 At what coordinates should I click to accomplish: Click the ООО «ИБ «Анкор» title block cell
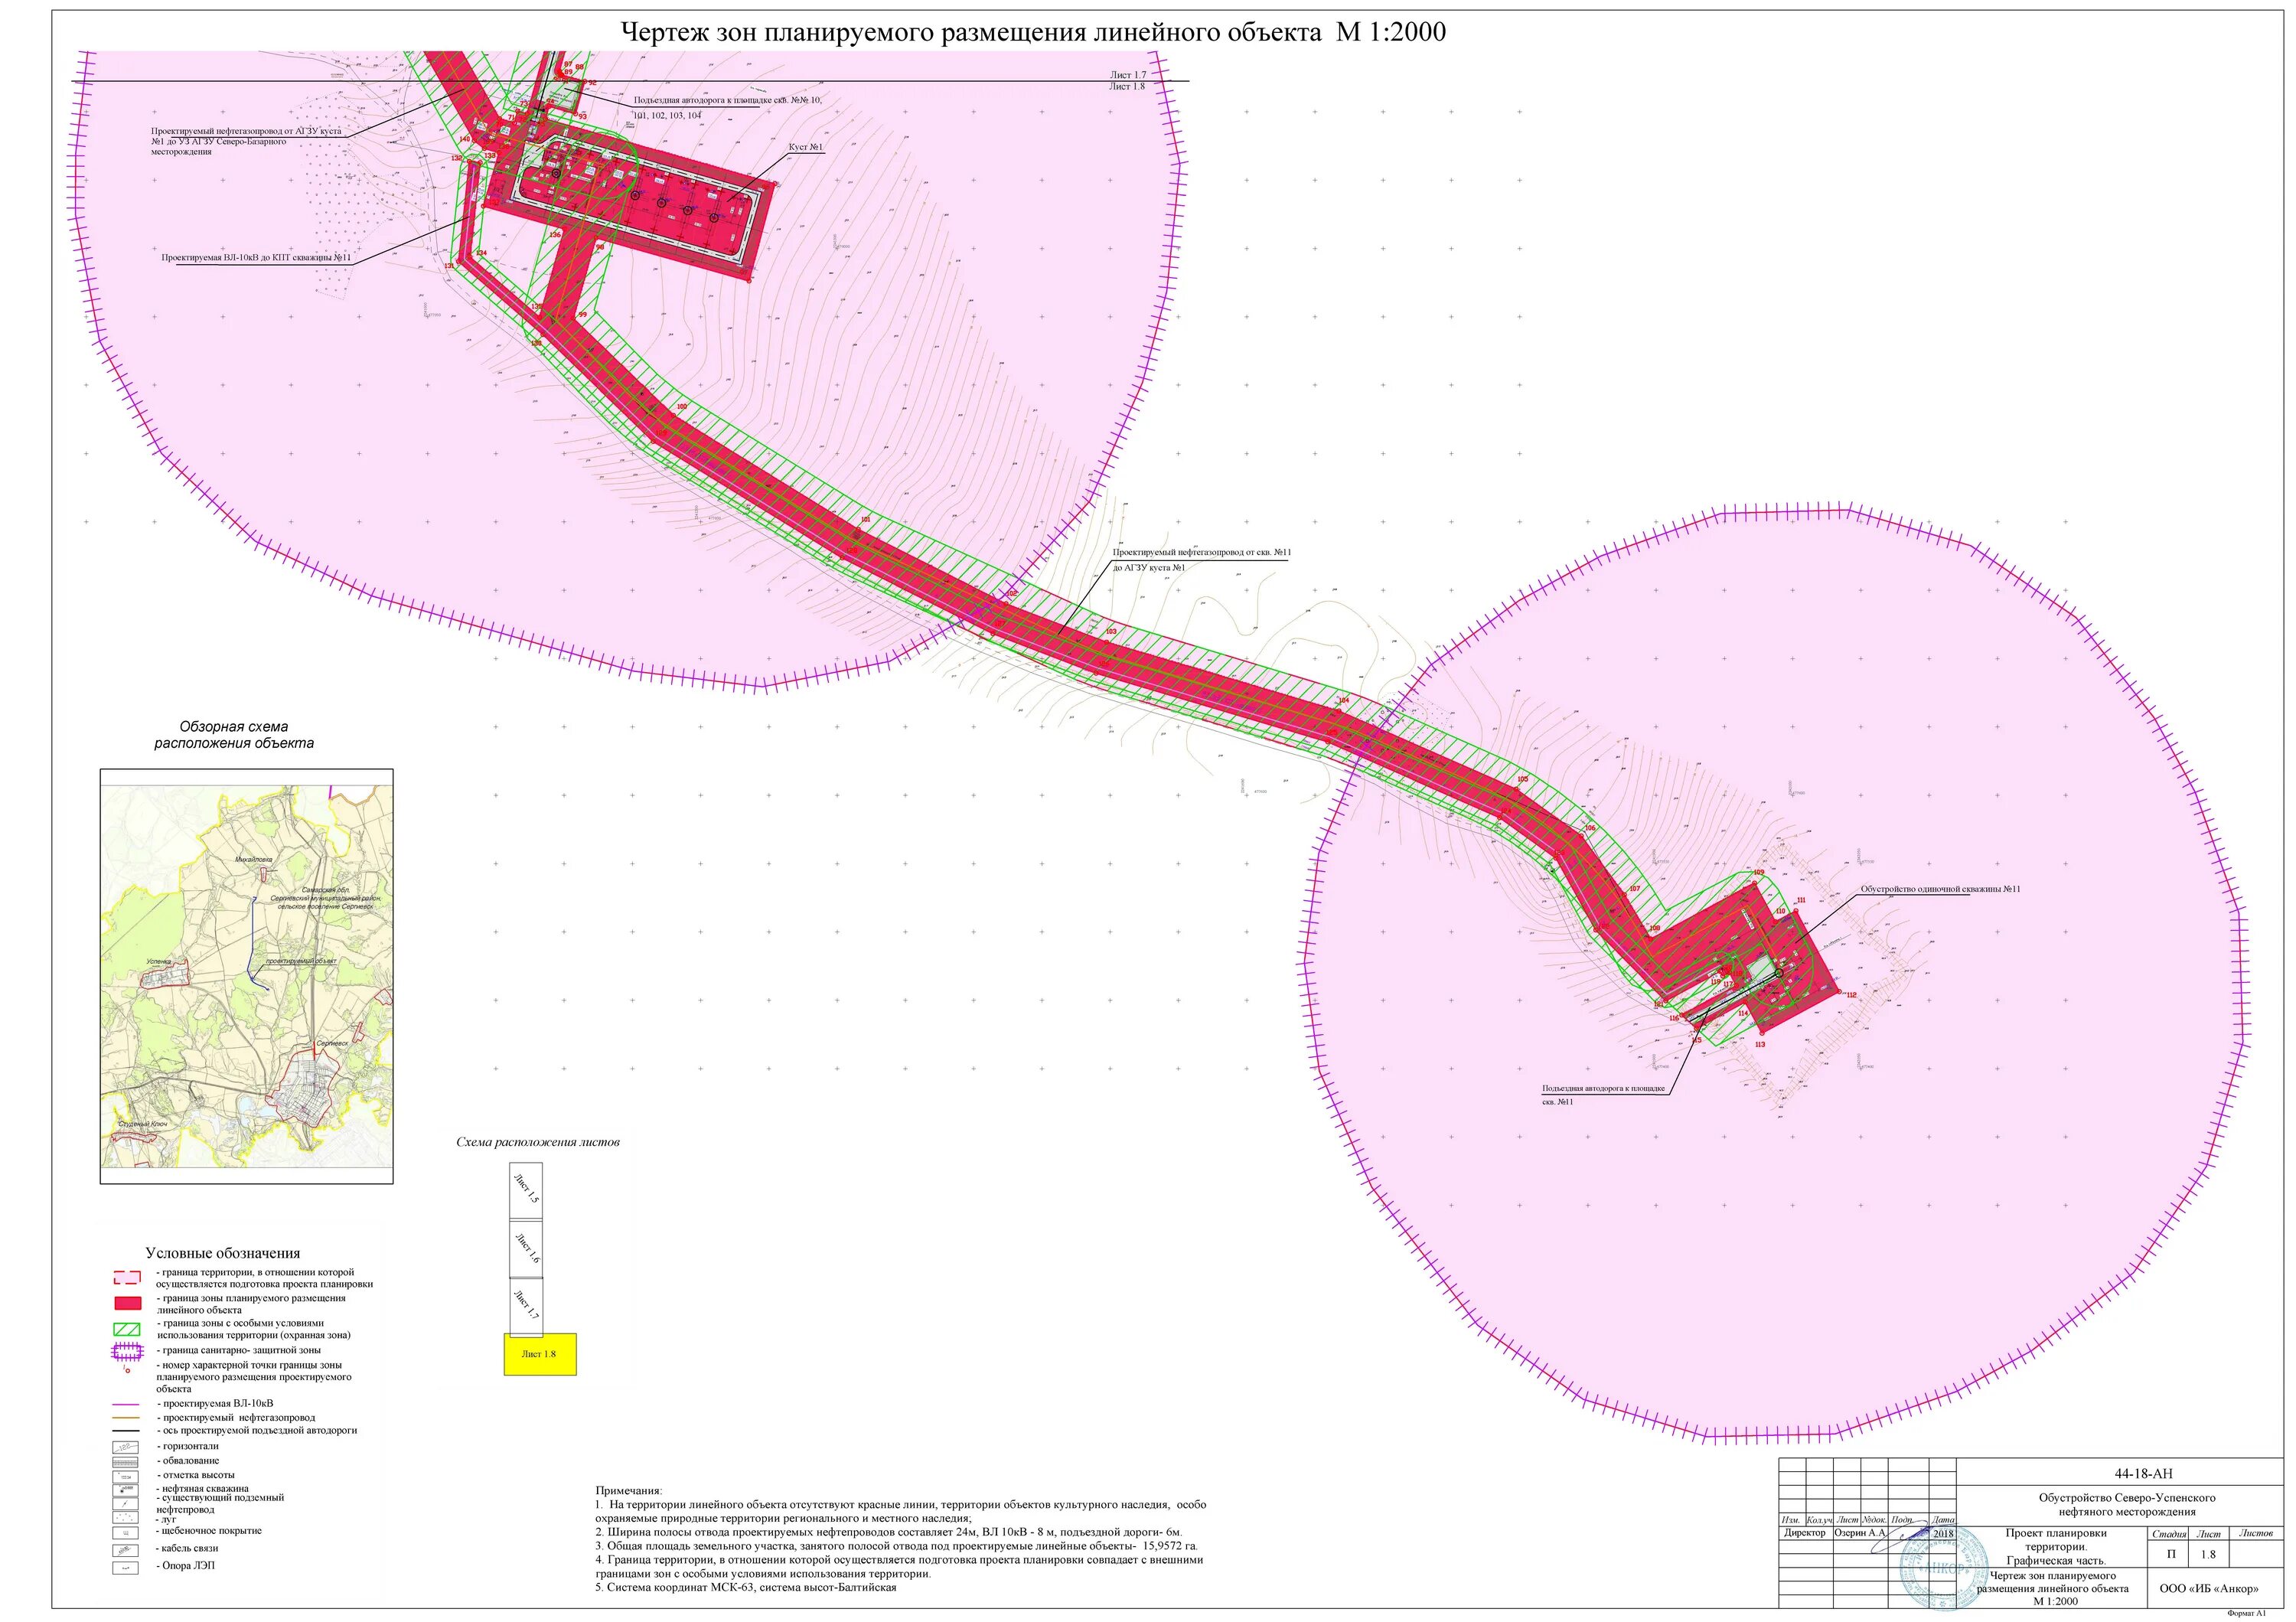coord(2209,1588)
